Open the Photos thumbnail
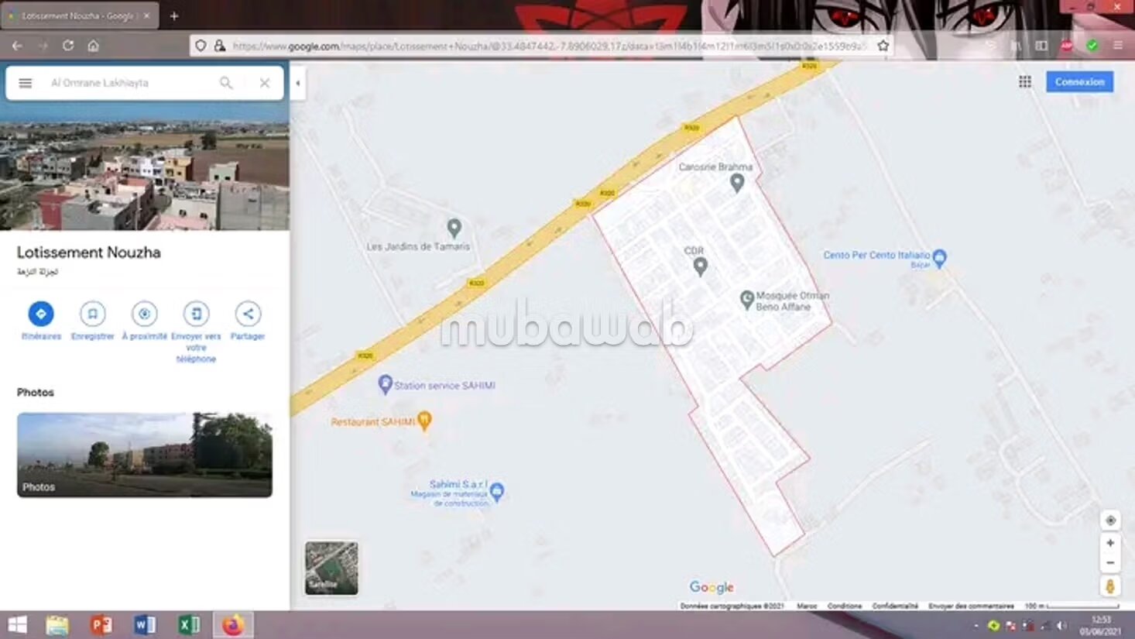This screenshot has height=639, width=1135. tap(145, 455)
